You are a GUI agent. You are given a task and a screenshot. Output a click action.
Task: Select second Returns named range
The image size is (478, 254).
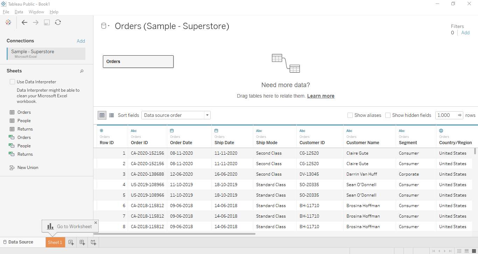click(25, 154)
